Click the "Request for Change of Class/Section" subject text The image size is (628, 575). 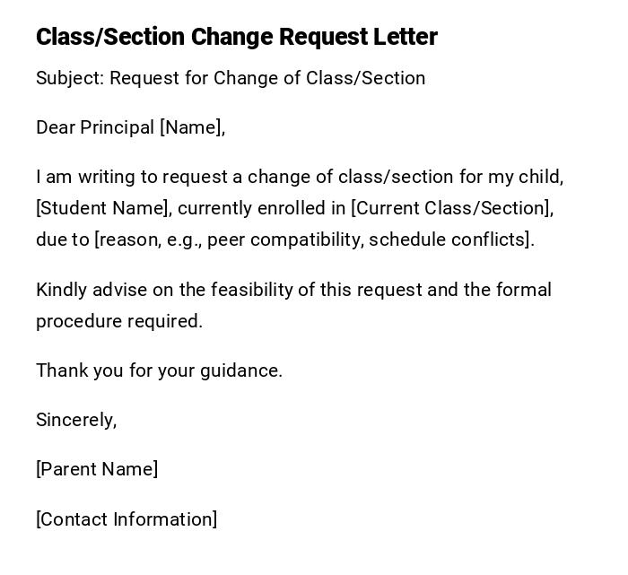pos(267,78)
